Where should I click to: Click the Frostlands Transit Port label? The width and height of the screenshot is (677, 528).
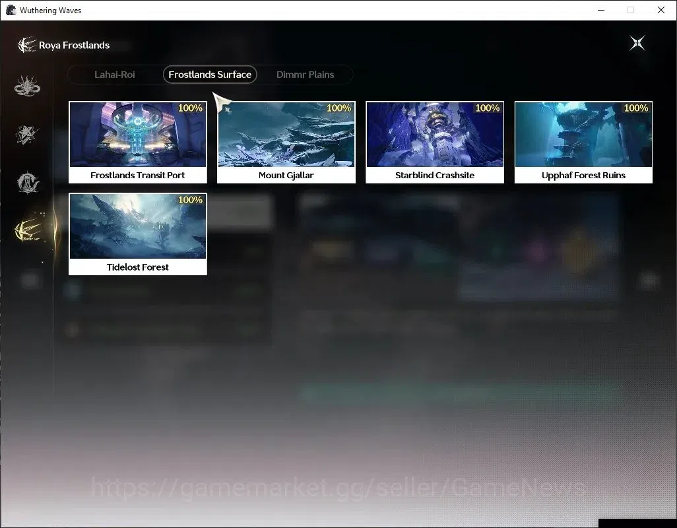[138, 176]
